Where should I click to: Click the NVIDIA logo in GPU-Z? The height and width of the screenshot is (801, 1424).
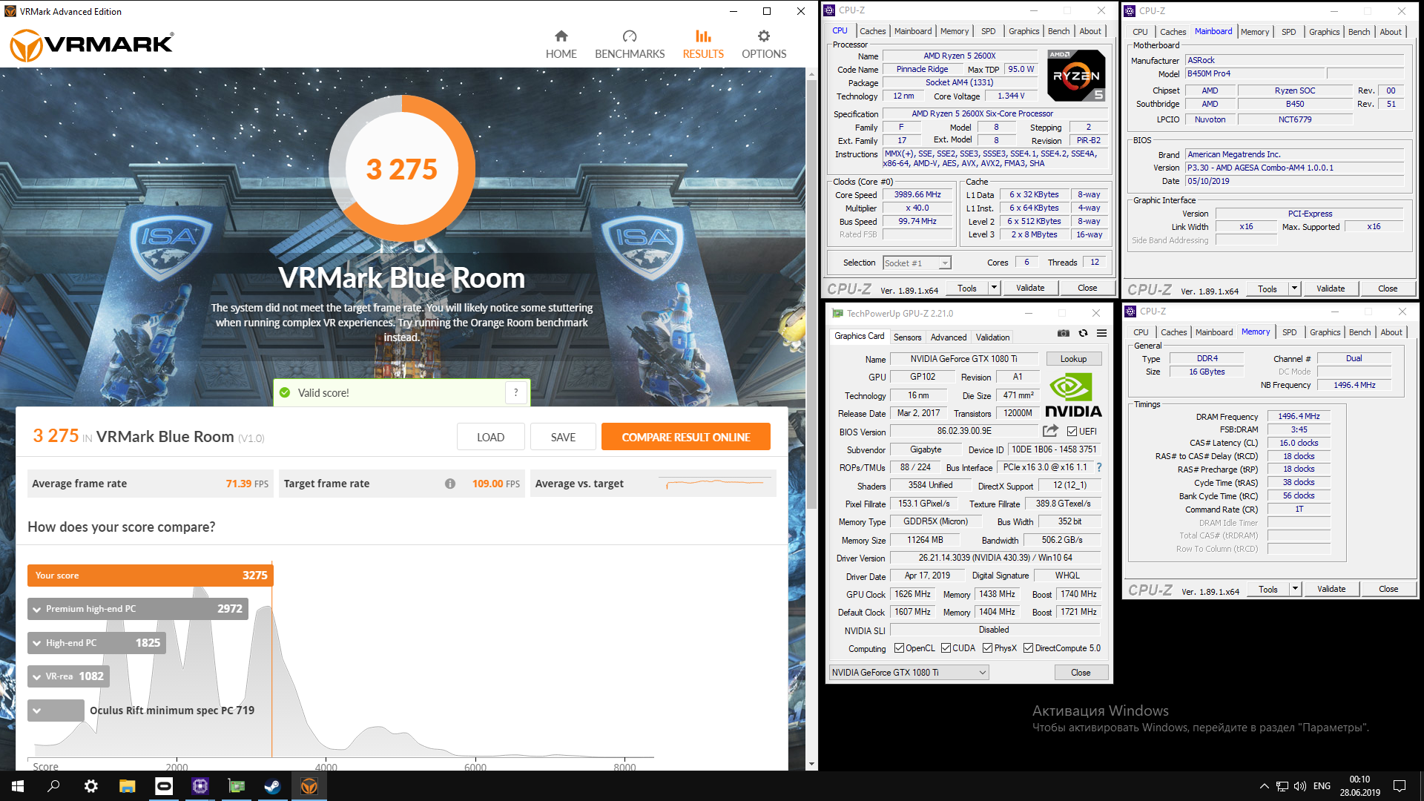1073,395
